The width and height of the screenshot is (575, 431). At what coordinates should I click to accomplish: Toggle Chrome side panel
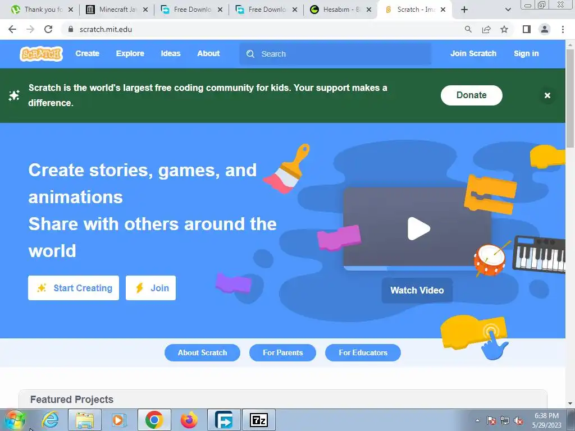click(x=527, y=29)
